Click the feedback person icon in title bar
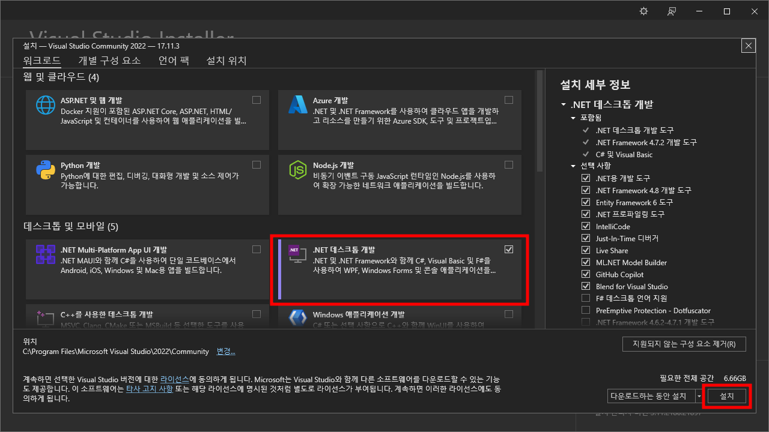 (x=672, y=11)
